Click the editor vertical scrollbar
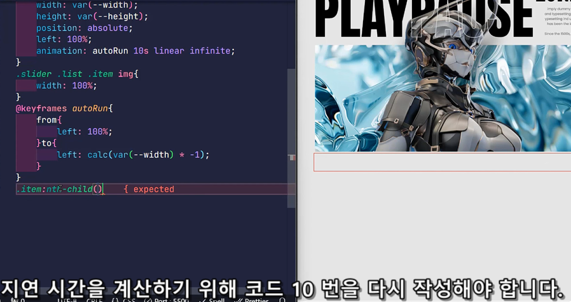The width and height of the screenshot is (571, 302). click(x=292, y=138)
